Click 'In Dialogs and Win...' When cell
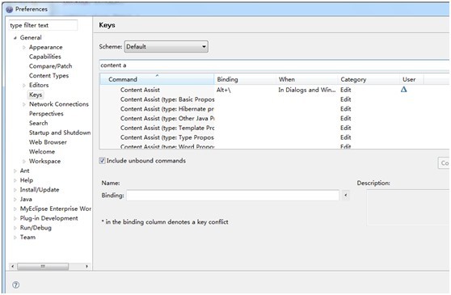The image size is (451, 295). pos(307,90)
